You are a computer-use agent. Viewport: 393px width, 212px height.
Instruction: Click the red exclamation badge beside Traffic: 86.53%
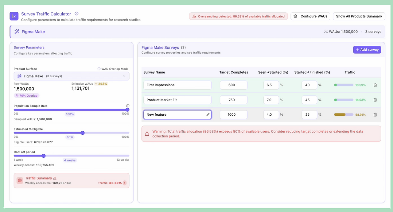pyautogui.click(x=125, y=183)
